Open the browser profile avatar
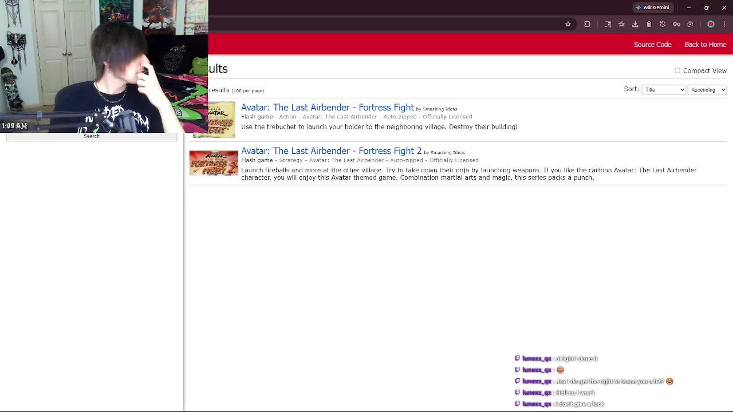Image resolution: width=733 pixels, height=412 pixels. coord(711,24)
